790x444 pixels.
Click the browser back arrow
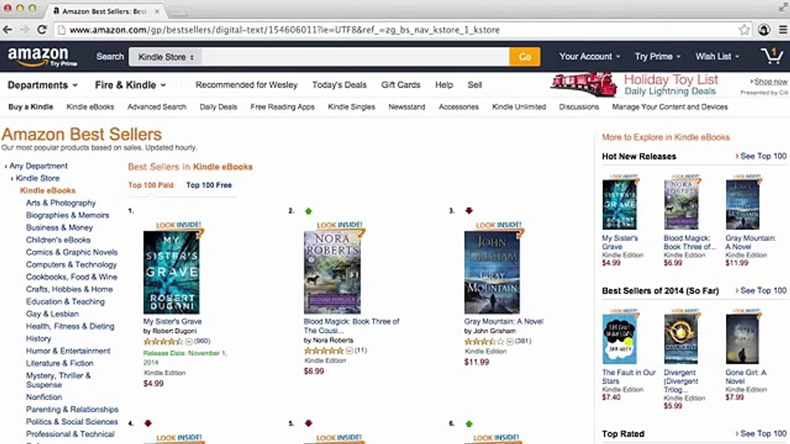[7, 30]
